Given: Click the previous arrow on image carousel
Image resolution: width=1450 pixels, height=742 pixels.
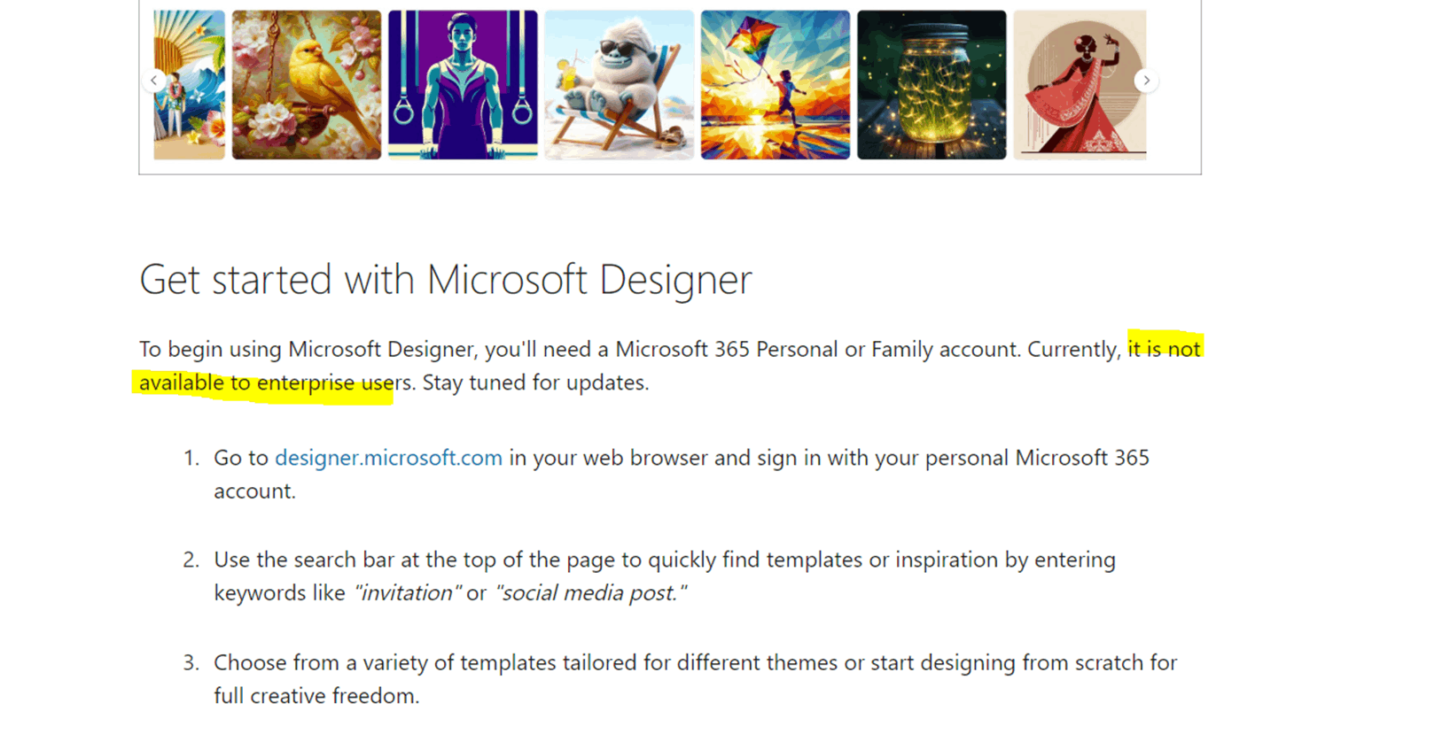Looking at the screenshot, I should tap(154, 81).
